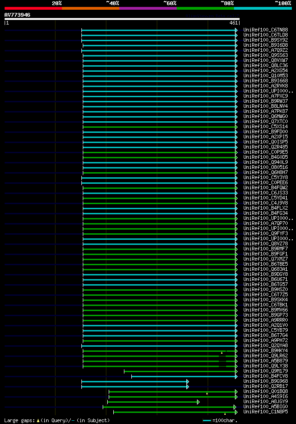Select the UniRef100_A7PXC9 label
Viewport: 296px width, 424px height.
[265, 96]
